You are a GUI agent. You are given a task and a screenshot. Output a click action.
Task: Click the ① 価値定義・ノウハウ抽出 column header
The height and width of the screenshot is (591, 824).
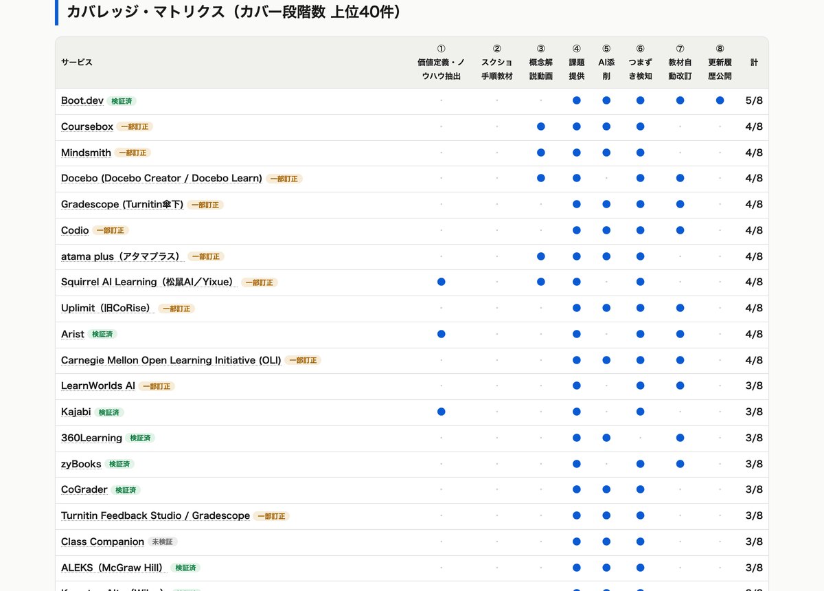click(x=441, y=63)
